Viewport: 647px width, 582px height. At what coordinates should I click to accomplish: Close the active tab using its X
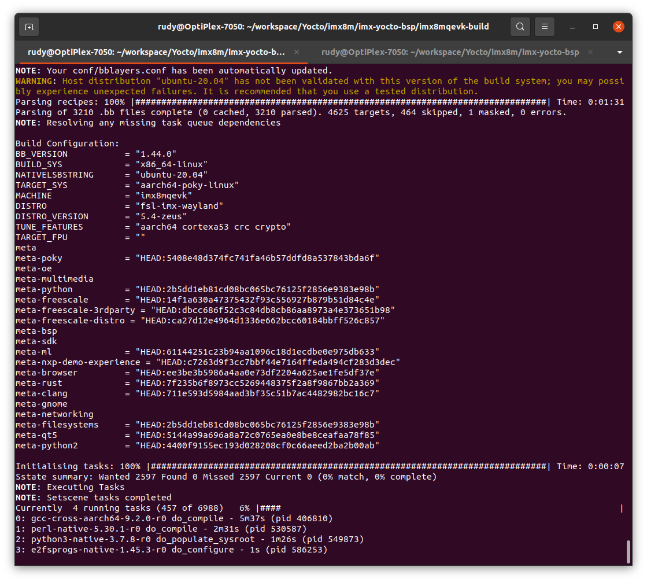297,51
